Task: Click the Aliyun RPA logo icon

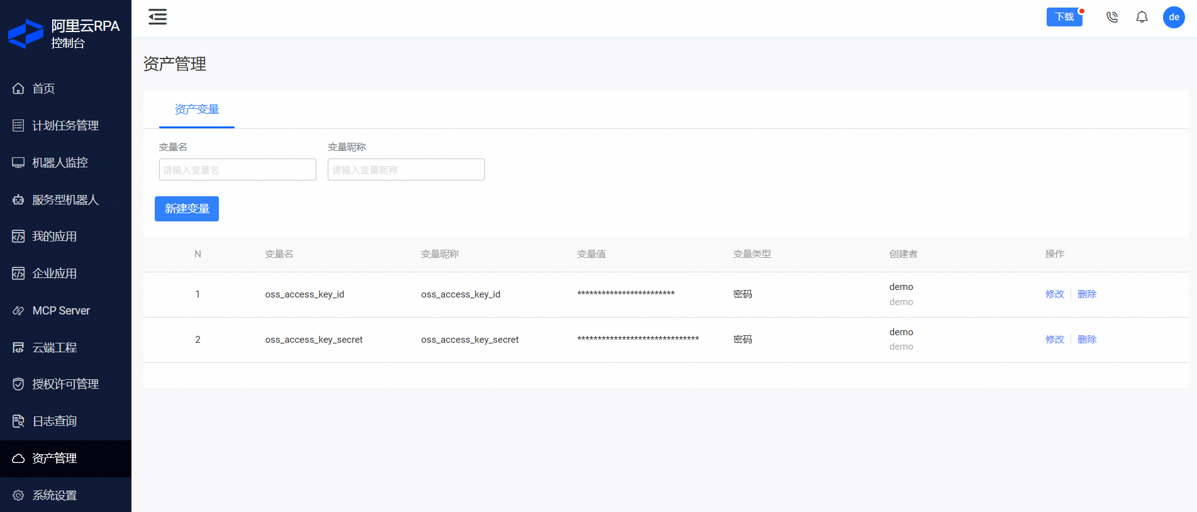Action: 26,34
